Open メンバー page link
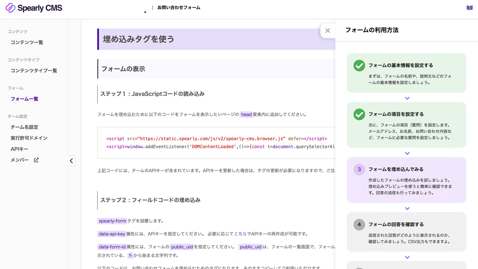 tap(20, 160)
